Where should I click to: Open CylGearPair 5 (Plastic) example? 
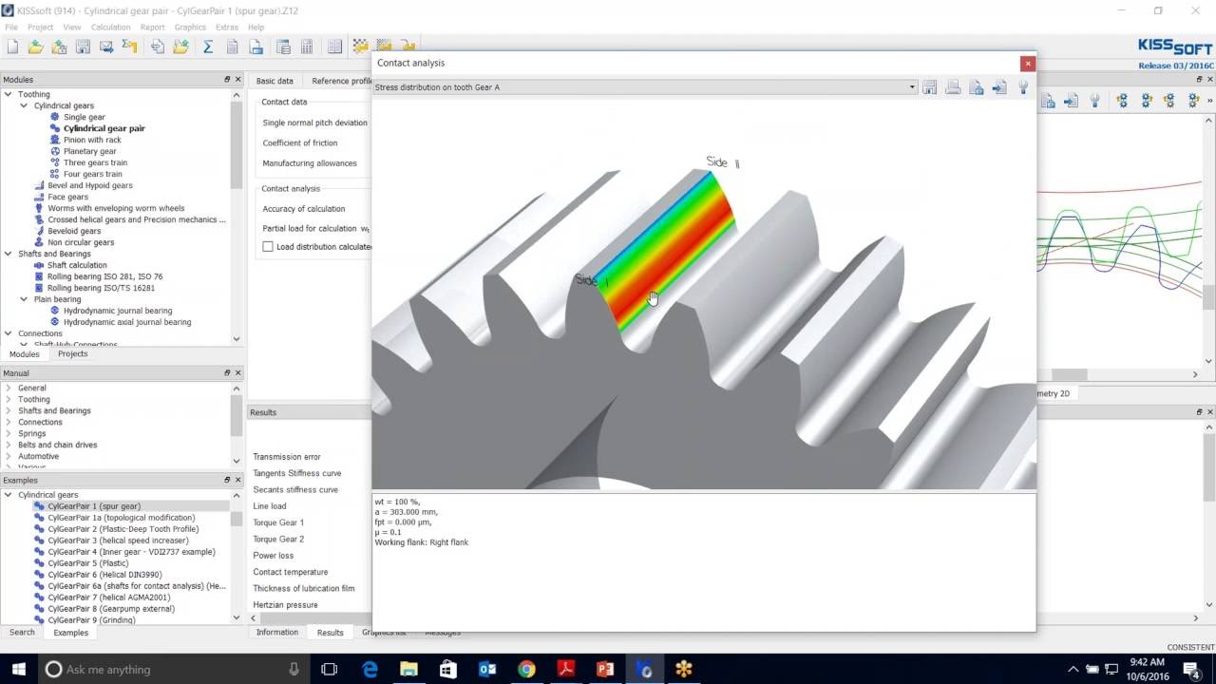(87, 563)
